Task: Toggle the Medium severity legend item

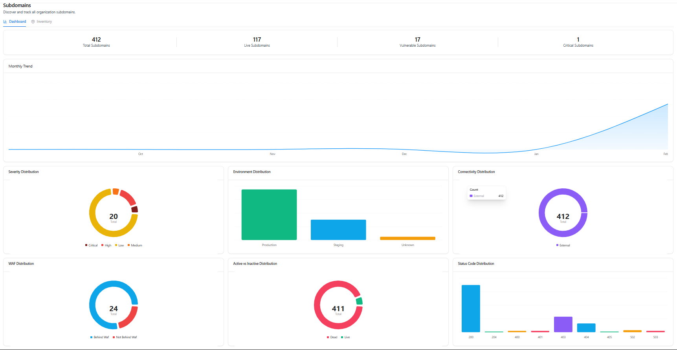Action: [136, 245]
